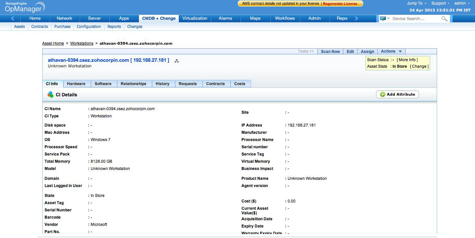Click the Add Attribute button
The height and width of the screenshot is (238, 475).
coord(397,94)
